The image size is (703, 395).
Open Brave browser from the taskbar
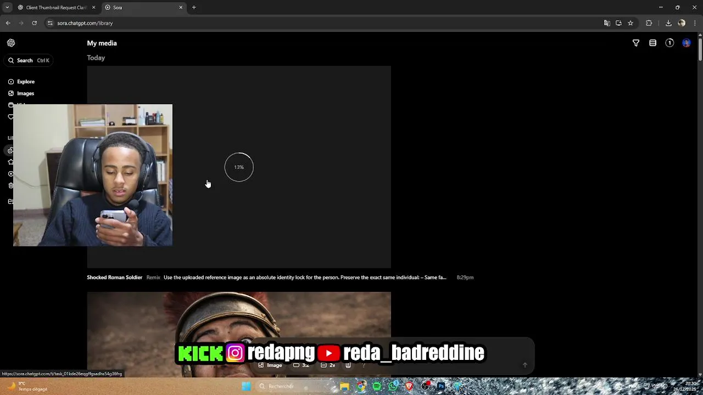[x=409, y=386]
